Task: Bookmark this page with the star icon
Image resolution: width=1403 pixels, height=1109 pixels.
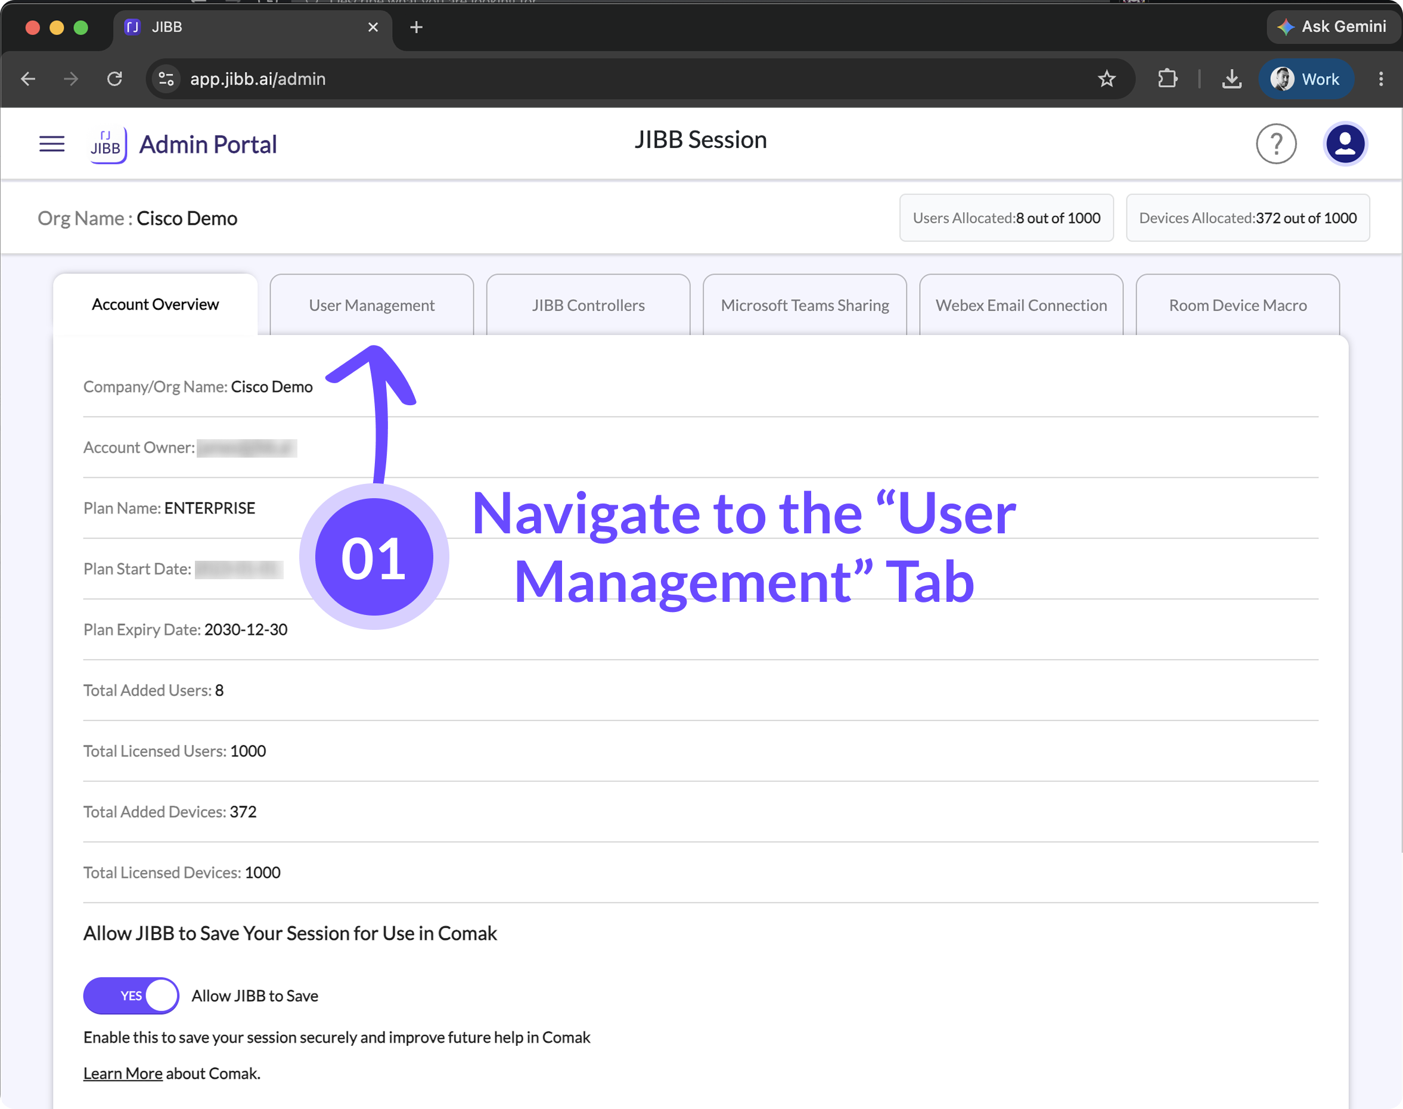Action: [x=1106, y=79]
